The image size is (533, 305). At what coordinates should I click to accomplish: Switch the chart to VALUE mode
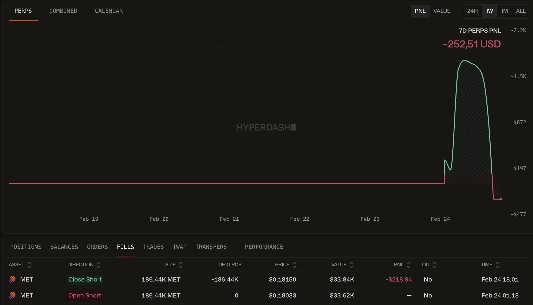[x=442, y=11]
